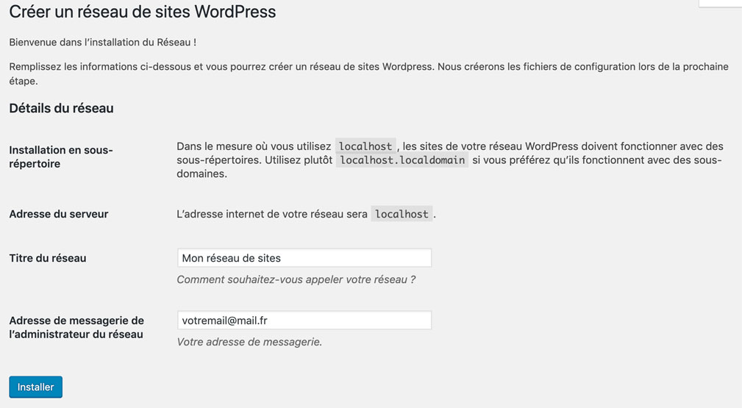This screenshot has width=742, height=408.
Task: Click the "Installation en sous-répertoire" label
Action: (61, 157)
